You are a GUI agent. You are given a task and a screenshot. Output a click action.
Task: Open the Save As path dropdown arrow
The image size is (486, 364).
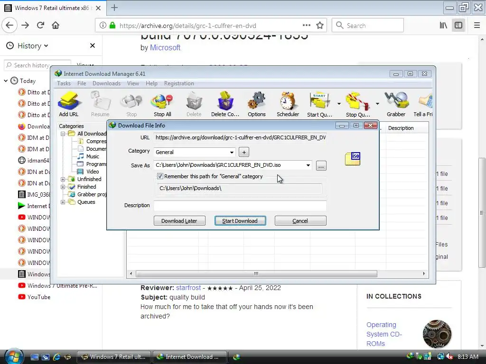coord(308,165)
